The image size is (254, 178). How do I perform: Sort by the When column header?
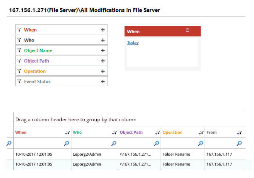click(x=21, y=132)
